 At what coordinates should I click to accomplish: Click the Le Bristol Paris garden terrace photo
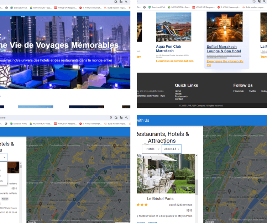166,174
